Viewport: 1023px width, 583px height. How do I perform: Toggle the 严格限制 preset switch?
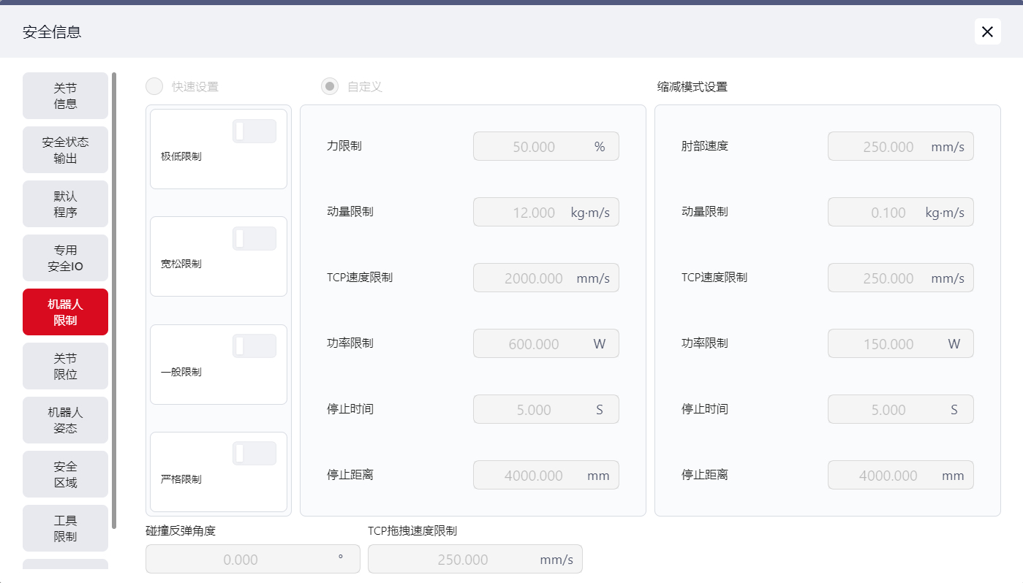click(254, 454)
